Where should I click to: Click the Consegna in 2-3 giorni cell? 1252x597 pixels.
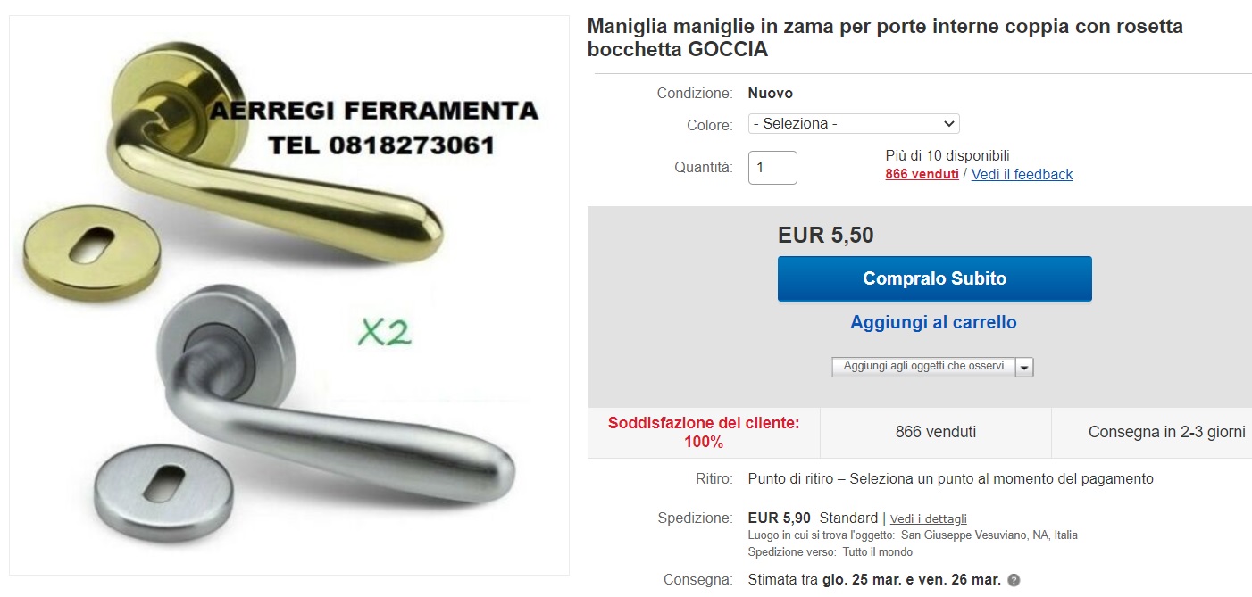pos(1152,433)
